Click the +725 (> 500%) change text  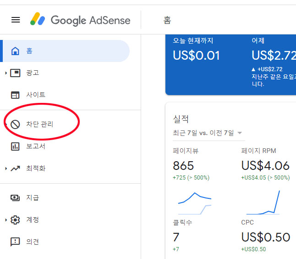191,178
